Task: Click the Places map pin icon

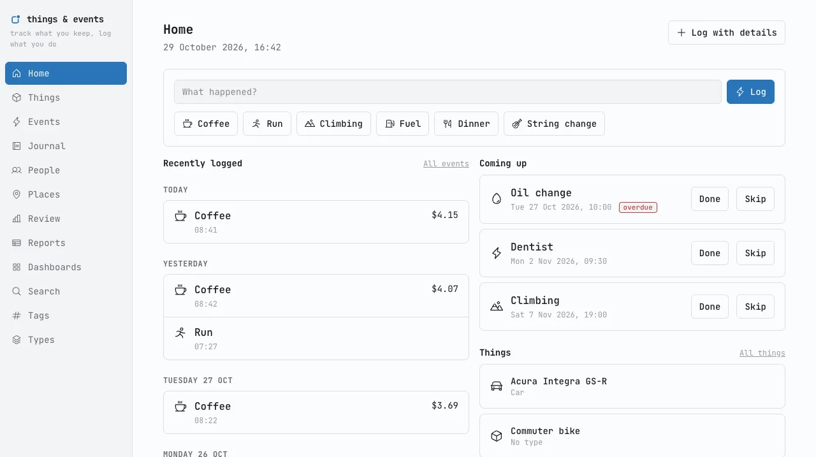Action: [x=17, y=194]
